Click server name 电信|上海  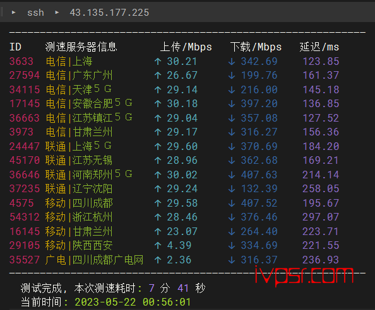coord(69,61)
